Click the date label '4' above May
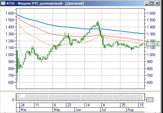 55,105
